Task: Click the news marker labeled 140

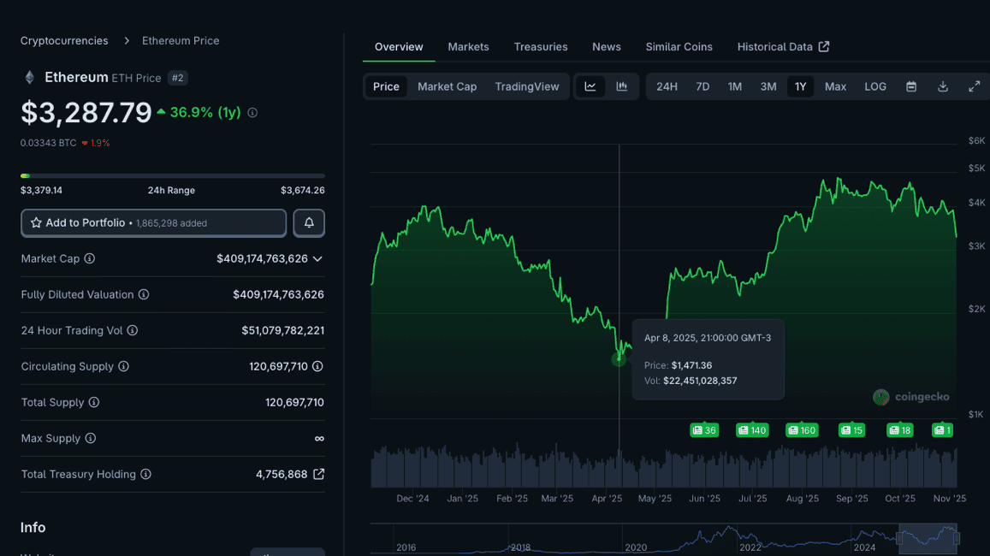Action: (753, 430)
